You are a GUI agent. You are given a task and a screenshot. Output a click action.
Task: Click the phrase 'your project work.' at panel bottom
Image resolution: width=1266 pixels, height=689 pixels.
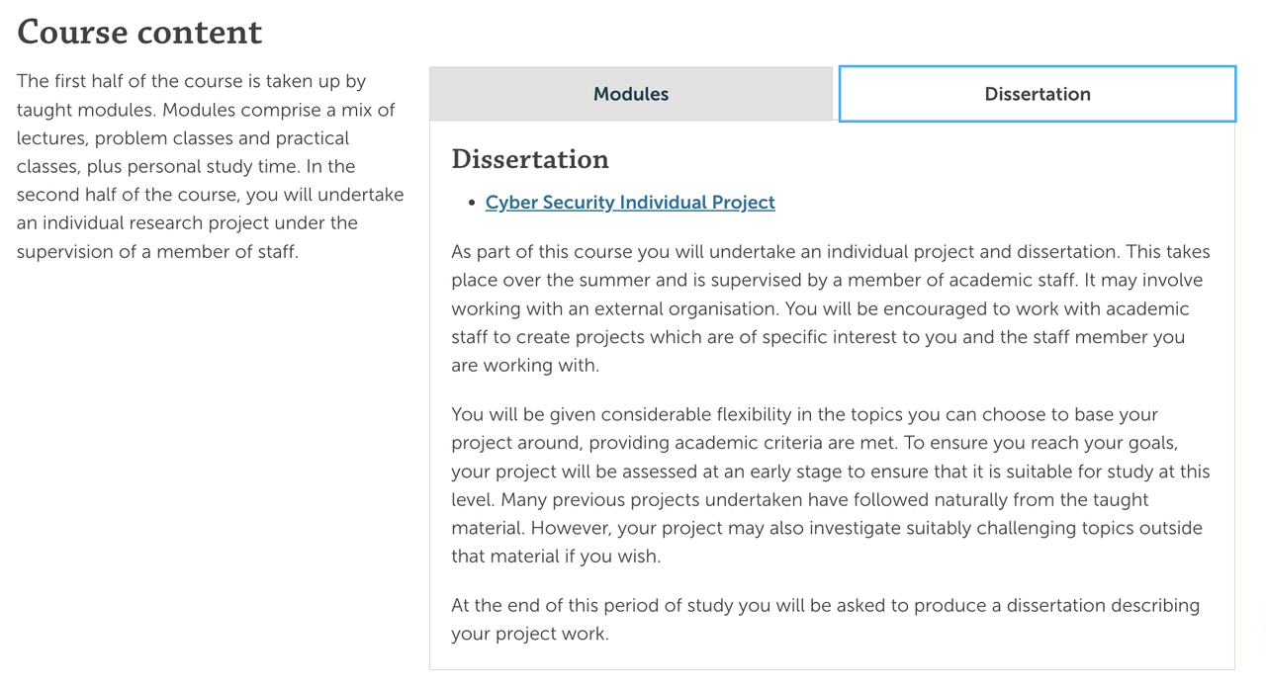[530, 634]
